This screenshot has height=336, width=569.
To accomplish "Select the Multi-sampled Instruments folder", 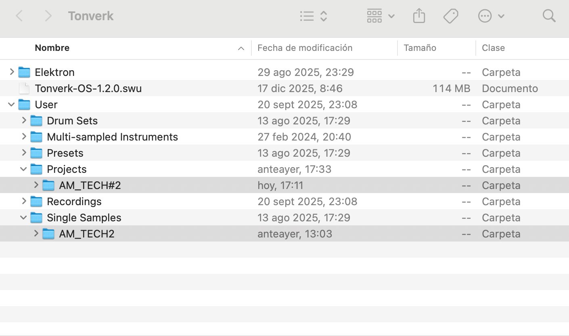I will point(112,137).
